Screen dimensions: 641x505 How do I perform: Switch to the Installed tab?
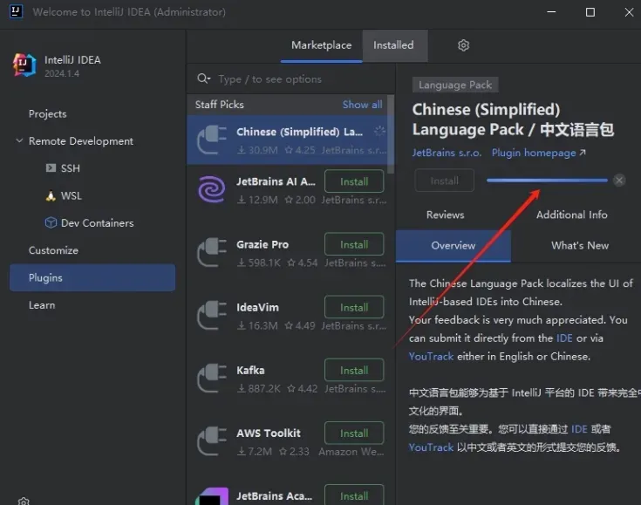point(393,45)
